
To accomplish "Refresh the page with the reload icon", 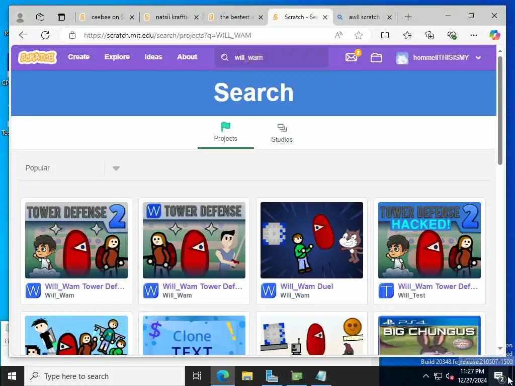I will tap(45, 35).
